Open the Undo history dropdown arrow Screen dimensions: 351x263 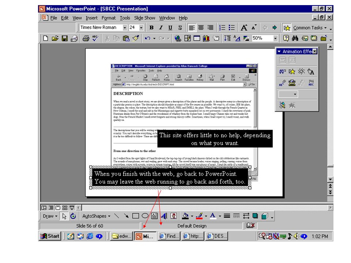pos(154,38)
